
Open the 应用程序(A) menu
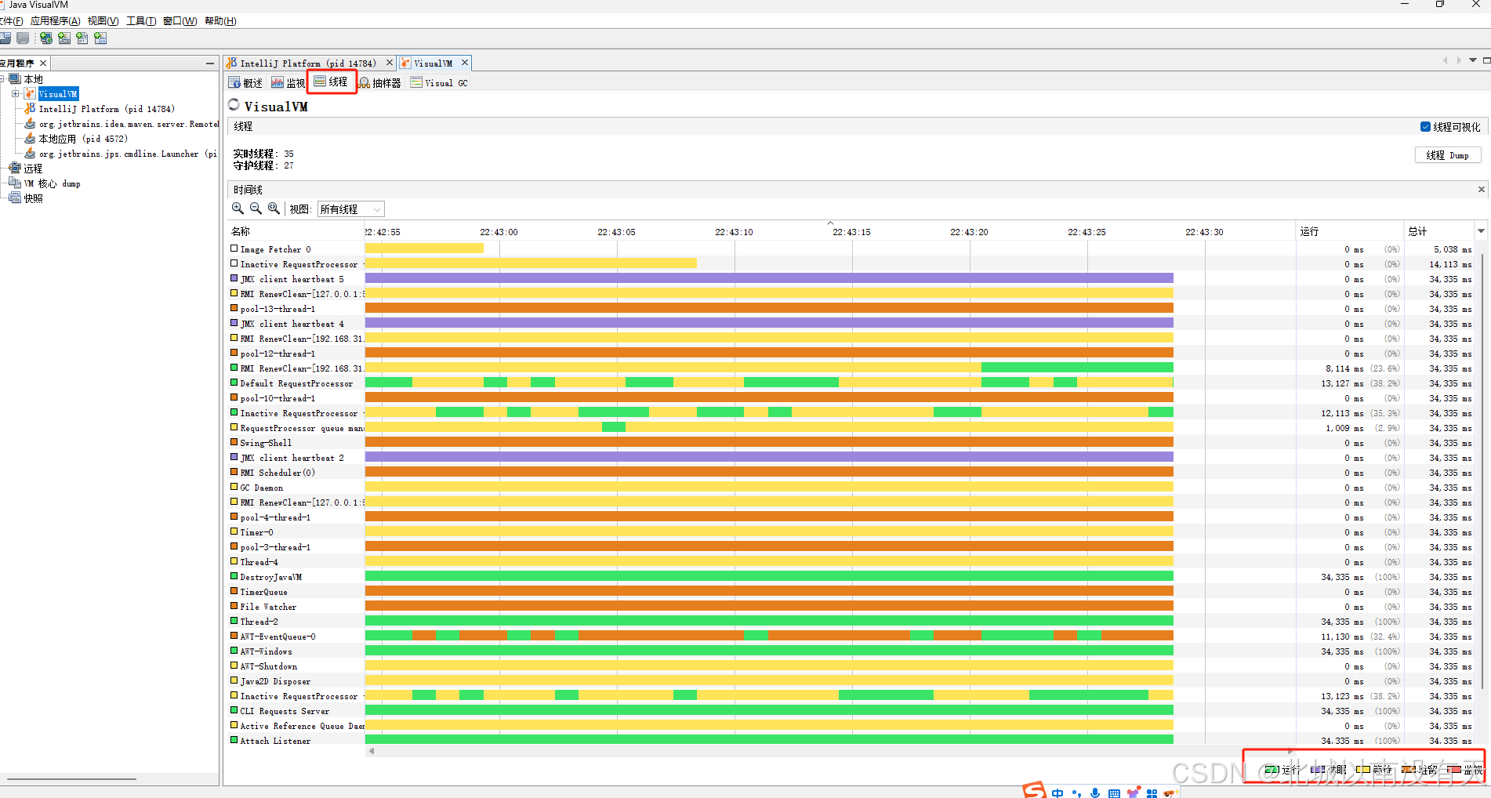(56, 21)
